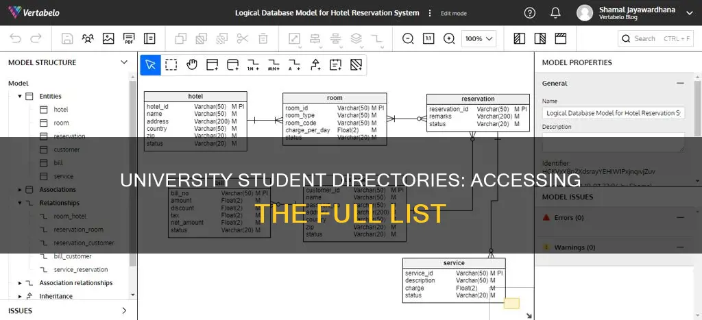This screenshot has height=320, width=702.
Task: Expand the Issues panel chevron
Action: pyautogui.click(x=124, y=310)
